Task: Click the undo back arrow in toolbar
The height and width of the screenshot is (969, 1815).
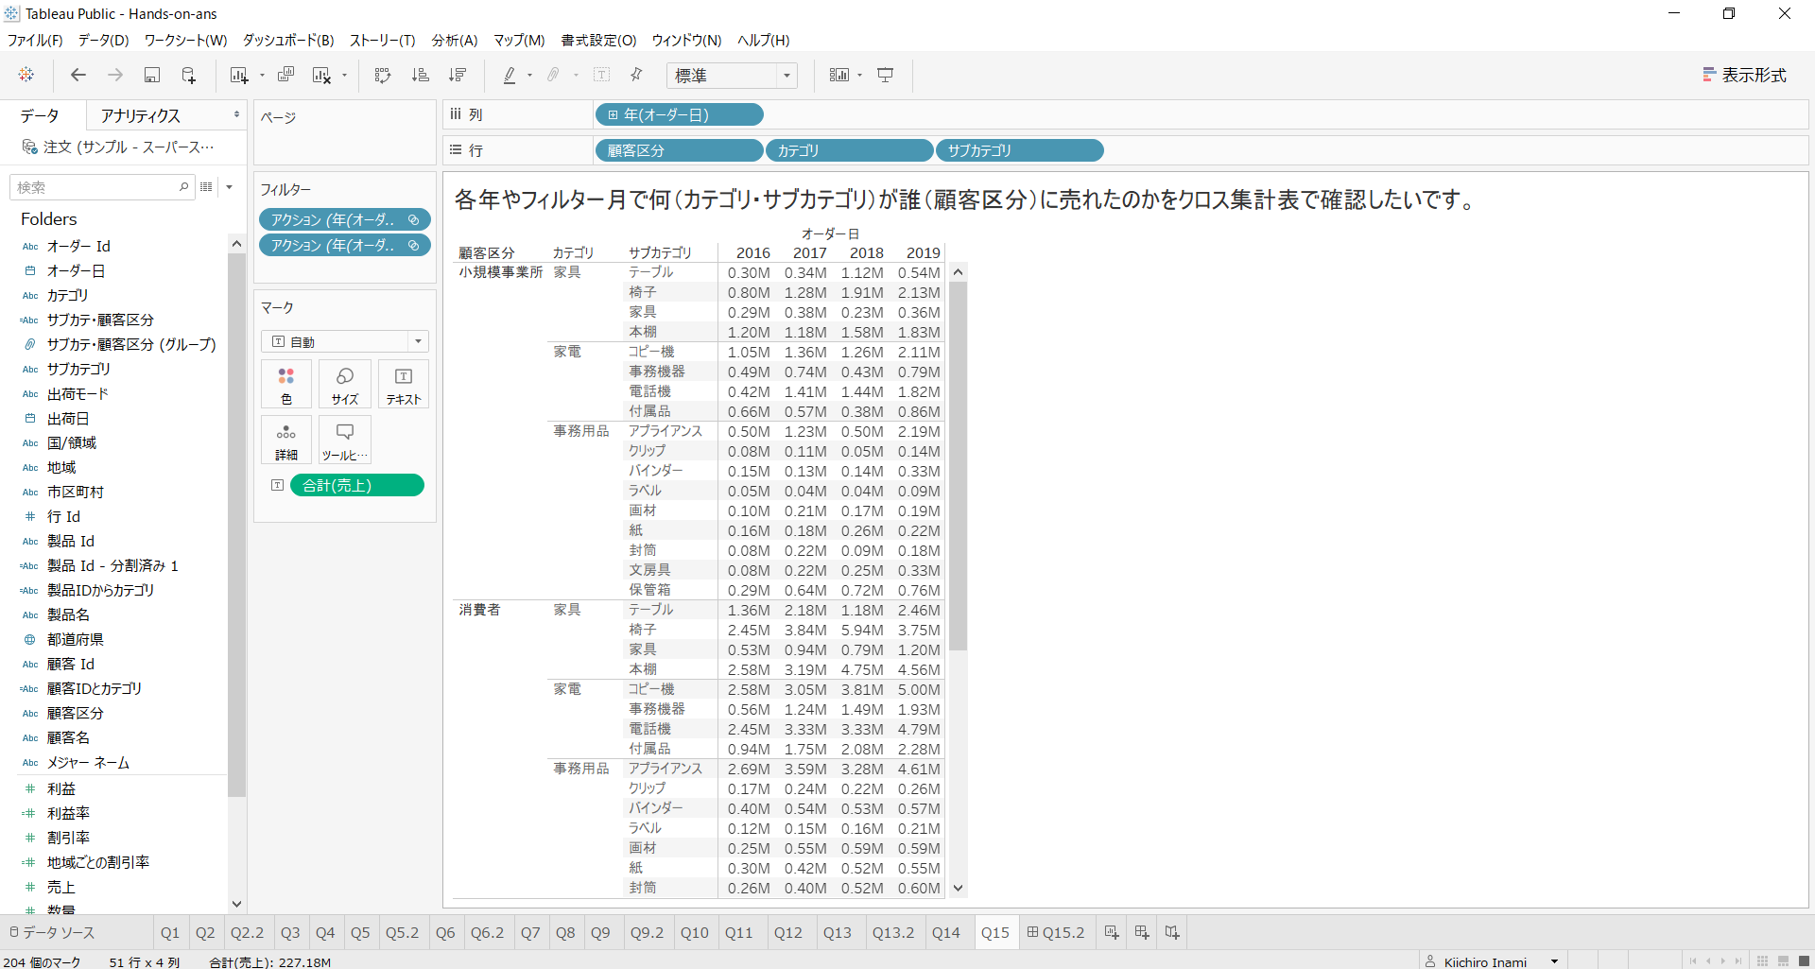Action: [x=78, y=75]
